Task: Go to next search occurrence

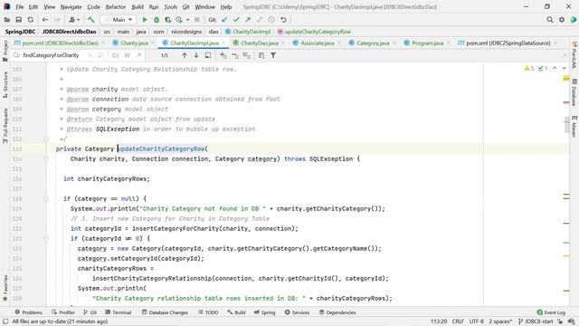Action: coord(196,55)
